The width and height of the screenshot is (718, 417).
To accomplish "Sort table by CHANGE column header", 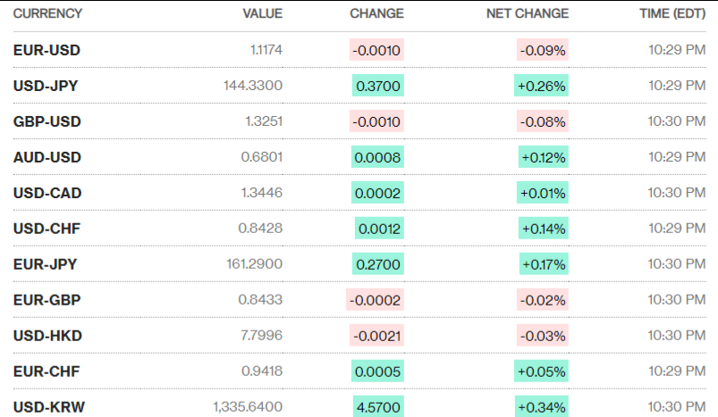I will (x=376, y=13).
